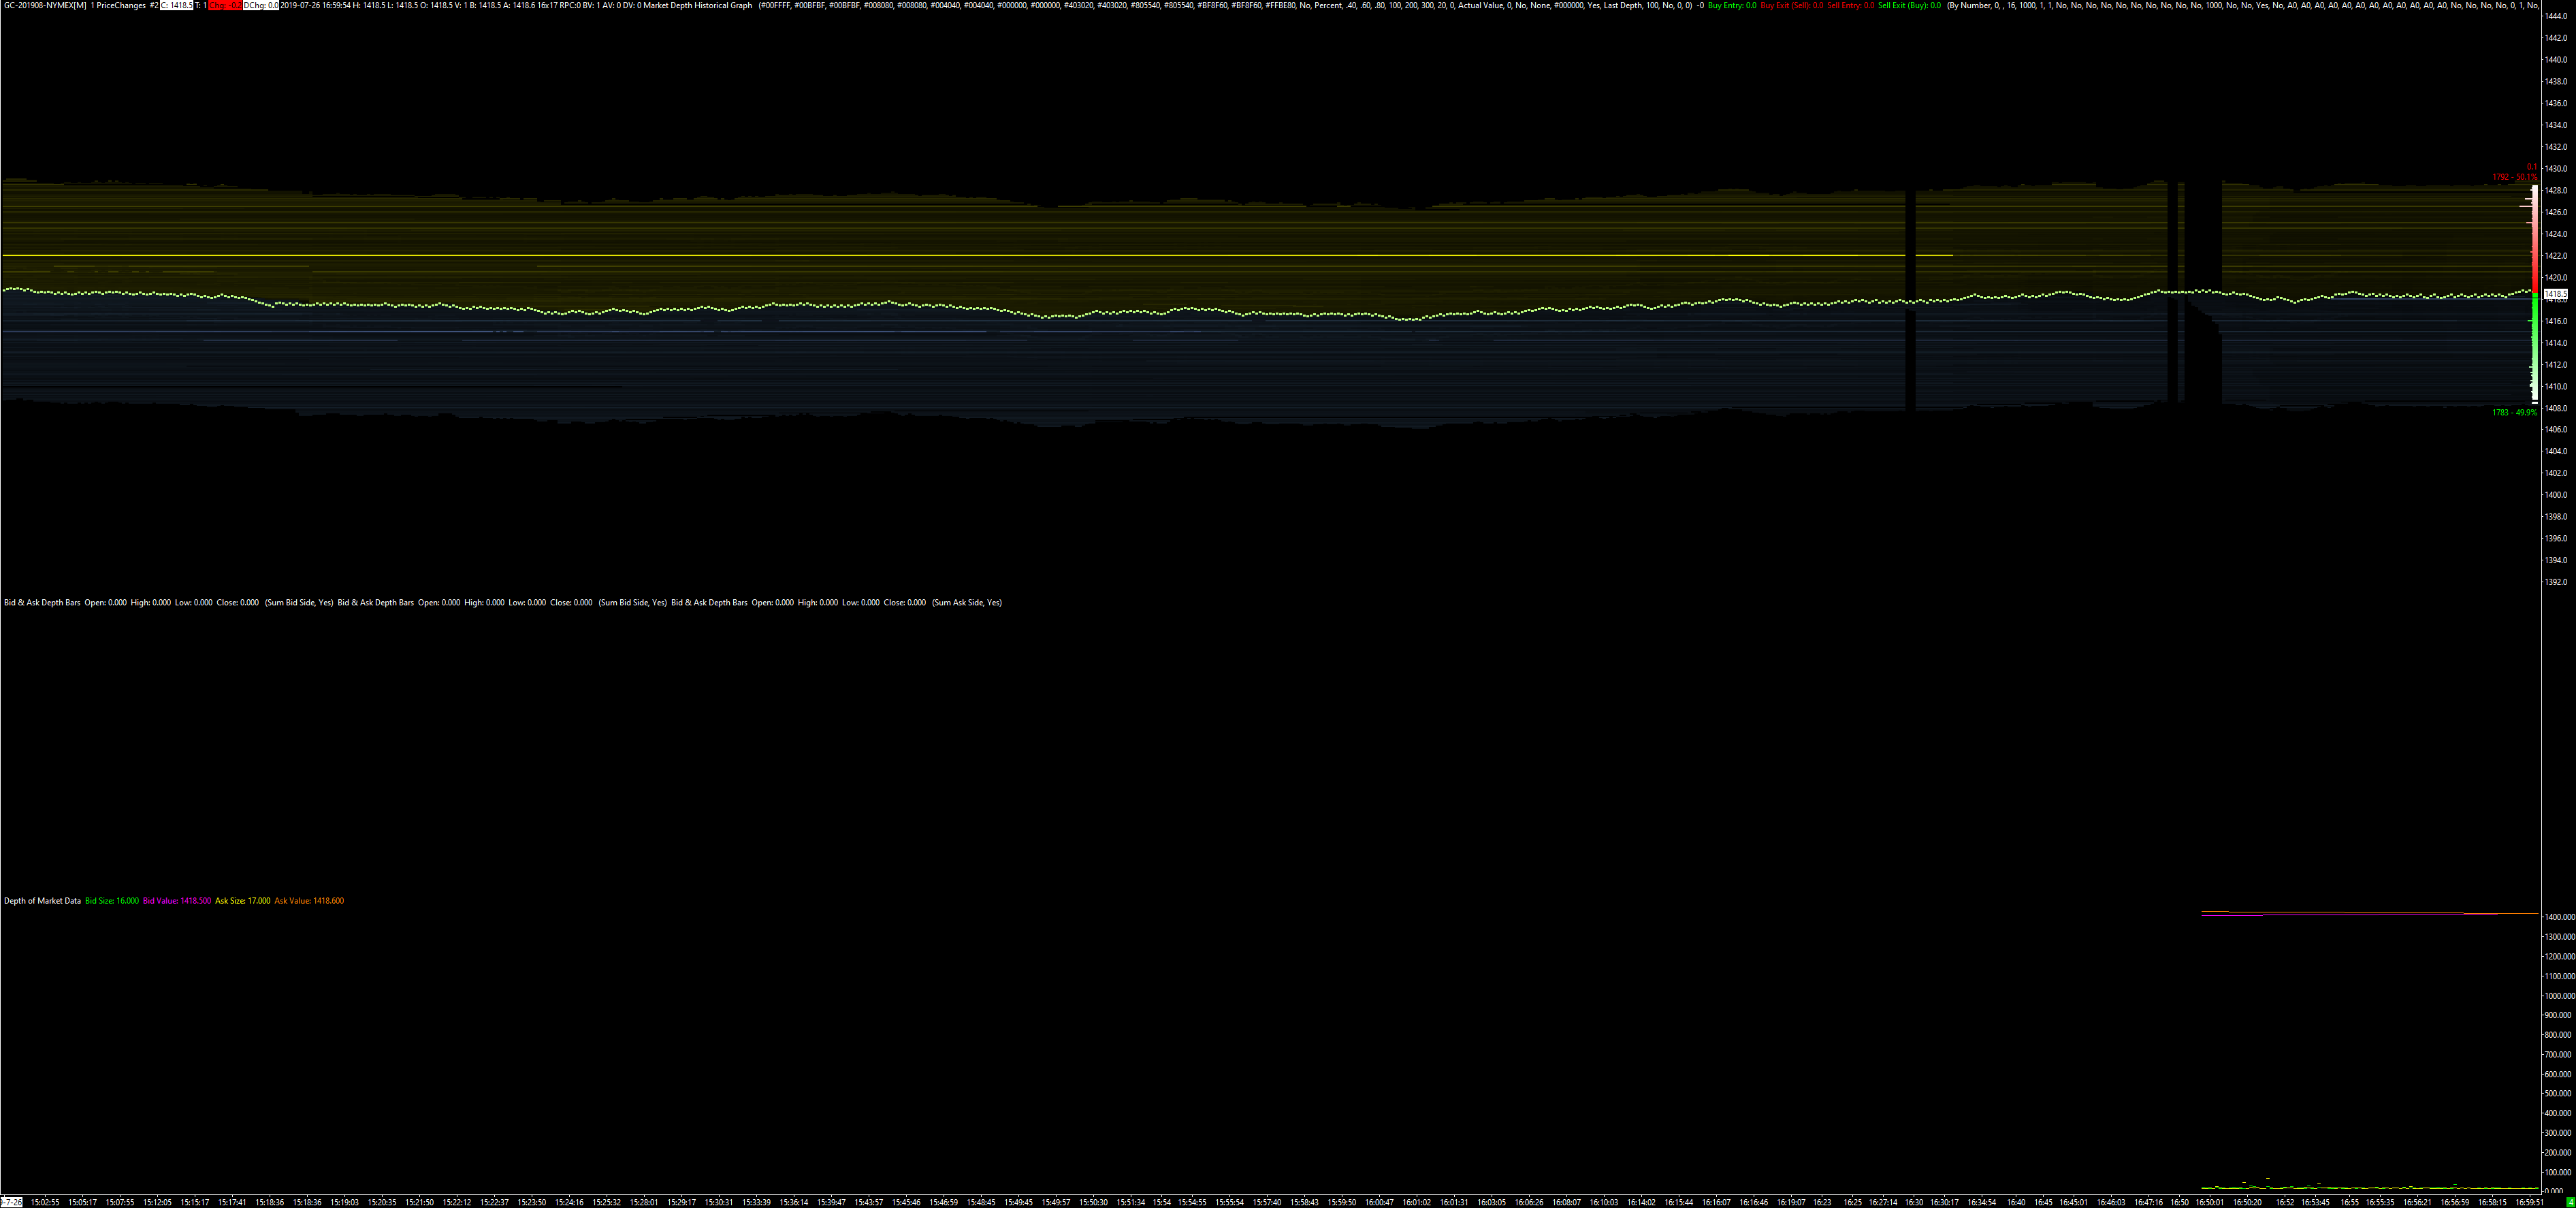Click the green indicator at bottom-right corner
This screenshot has width=2576, height=1208.
tap(2570, 1202)
